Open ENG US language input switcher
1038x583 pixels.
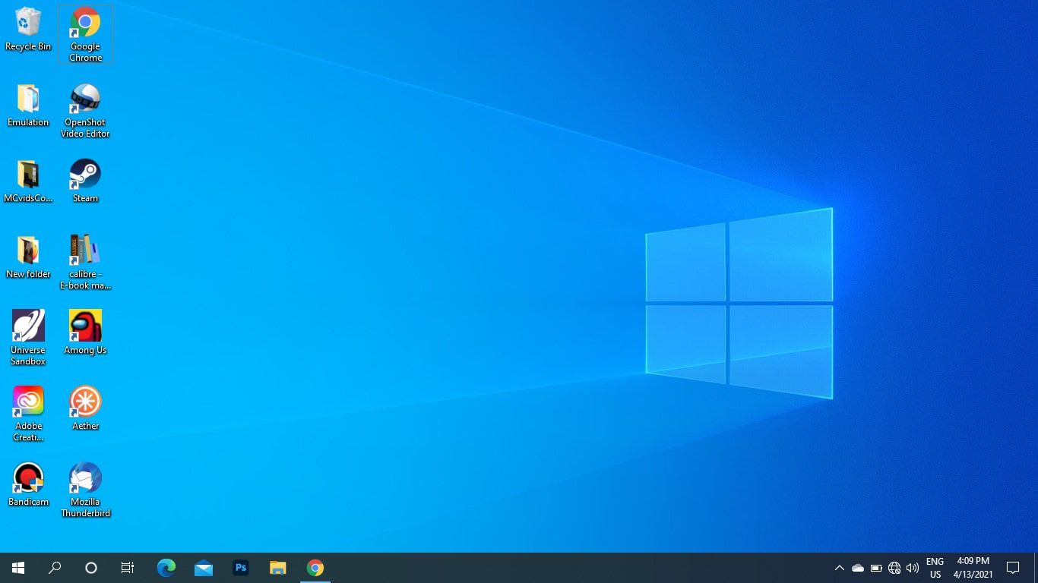pos(935,568)
